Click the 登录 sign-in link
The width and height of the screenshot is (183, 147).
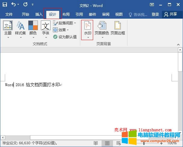tap(155, 14)
